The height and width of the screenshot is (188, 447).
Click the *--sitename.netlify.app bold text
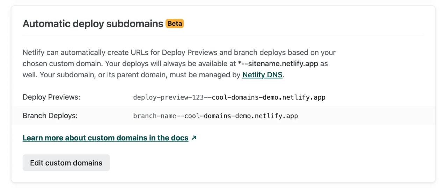tap(278, 64)
